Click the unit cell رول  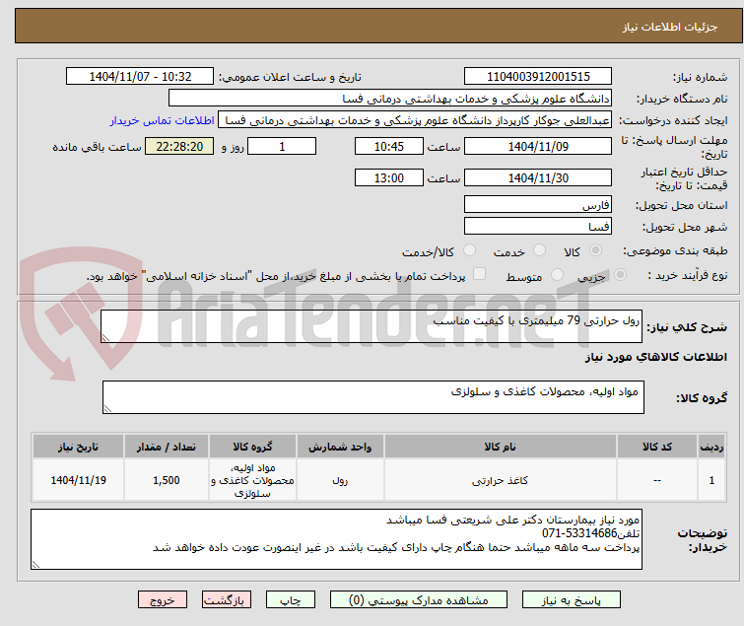tap(340, 480)
